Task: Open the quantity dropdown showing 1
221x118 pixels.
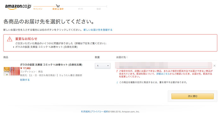Action: [103, 66]
